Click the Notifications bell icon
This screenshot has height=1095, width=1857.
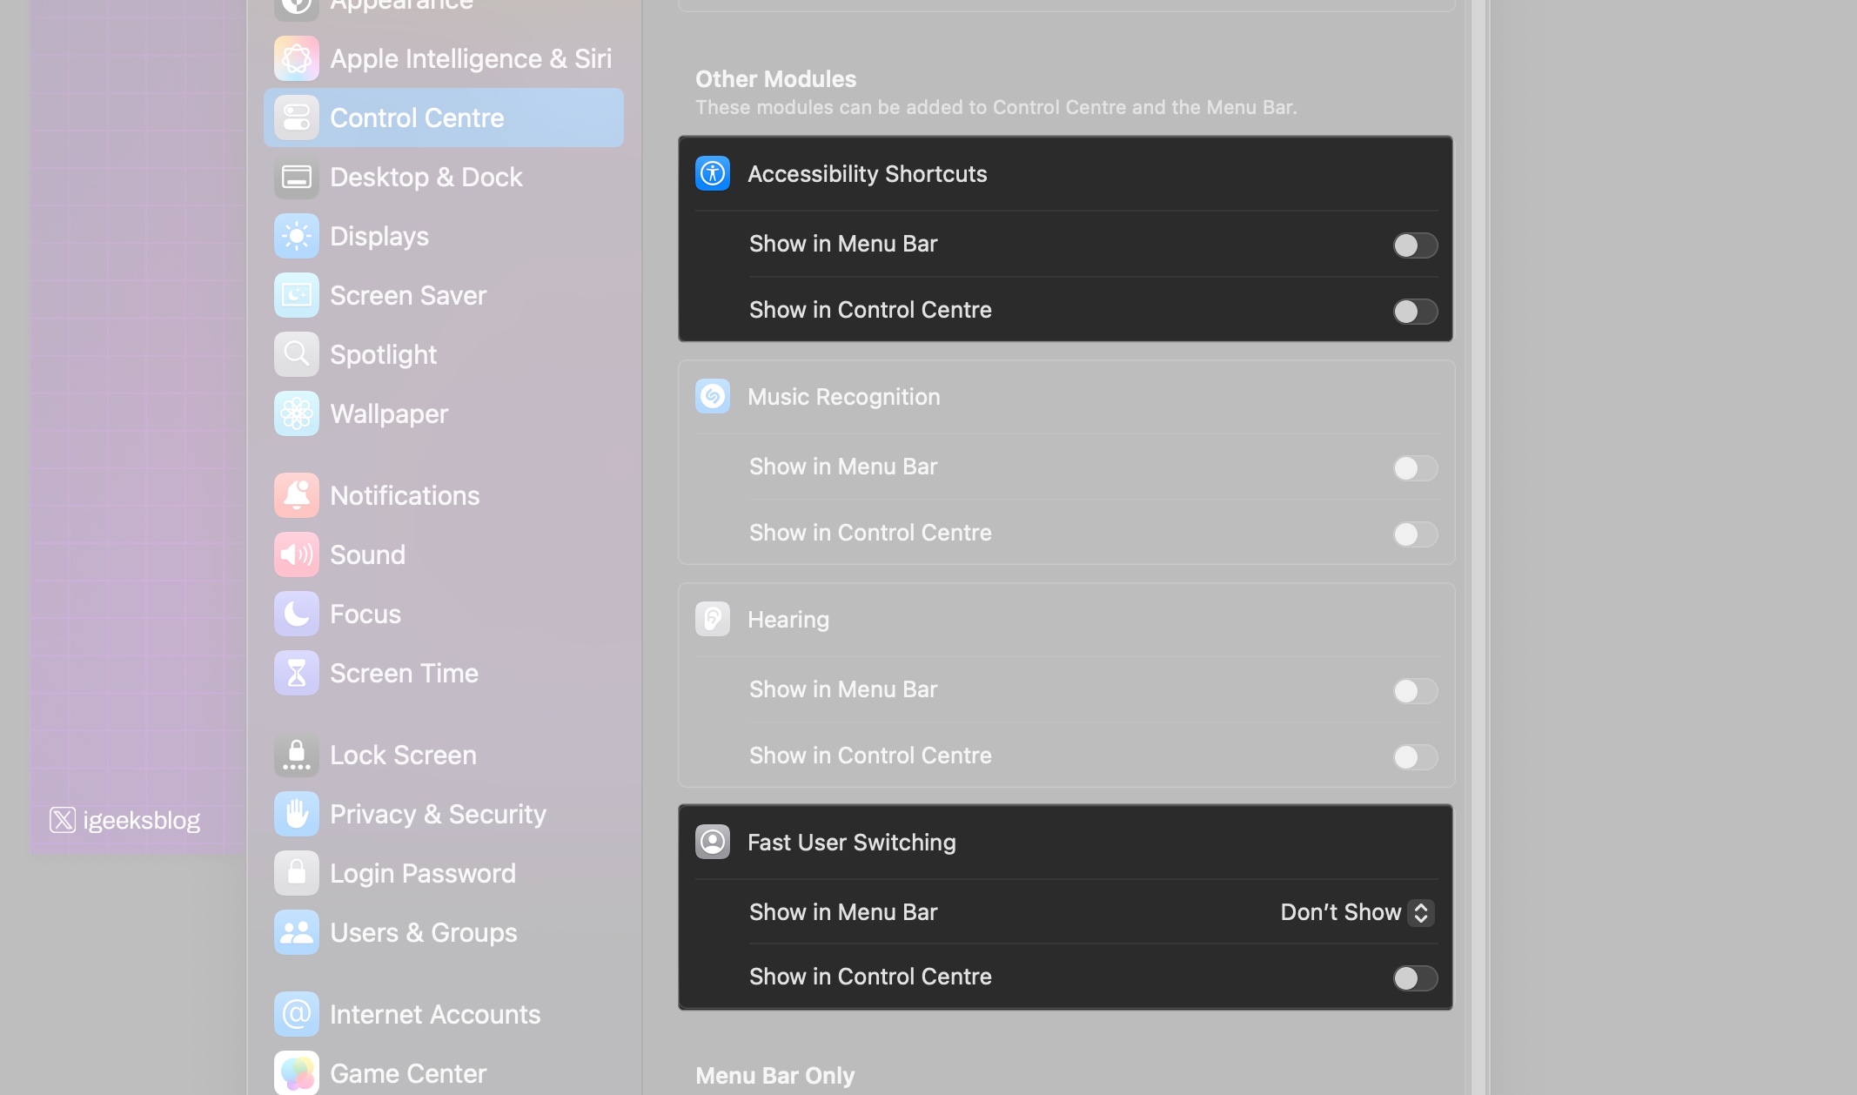297,494
